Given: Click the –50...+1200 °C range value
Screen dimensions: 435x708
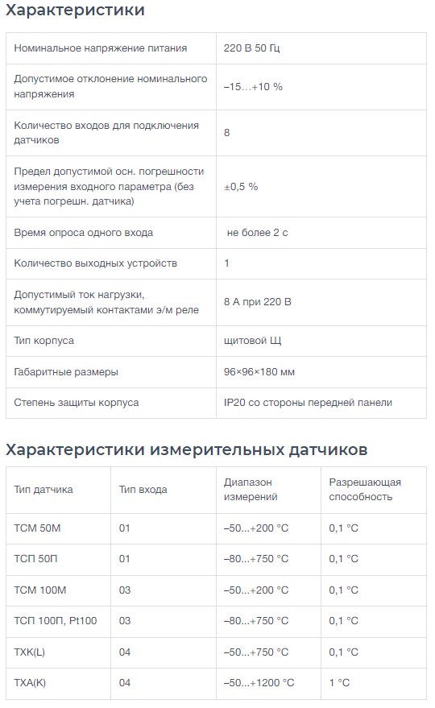Looking at the screenshot, I should pos(259,683).
